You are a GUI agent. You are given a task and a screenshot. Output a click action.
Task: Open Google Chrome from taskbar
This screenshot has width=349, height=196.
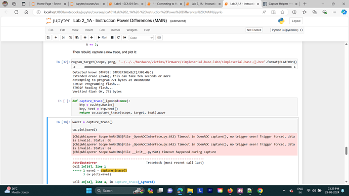coord(260,190)
